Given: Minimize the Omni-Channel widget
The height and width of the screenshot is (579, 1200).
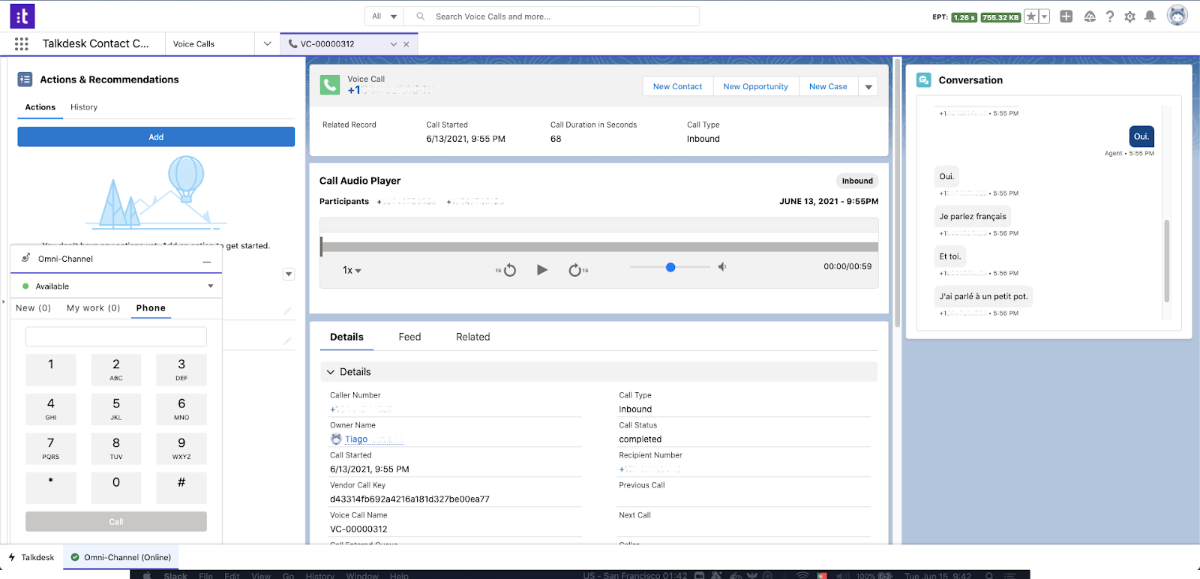Looking at the screenshot, I should point(207,259).
